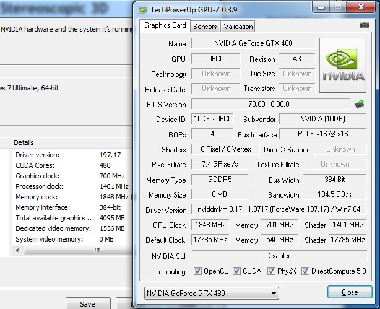The height and width of the screenshot is (309, 380).
Task: Select the Total available graphics row
Action: (72, 218)
